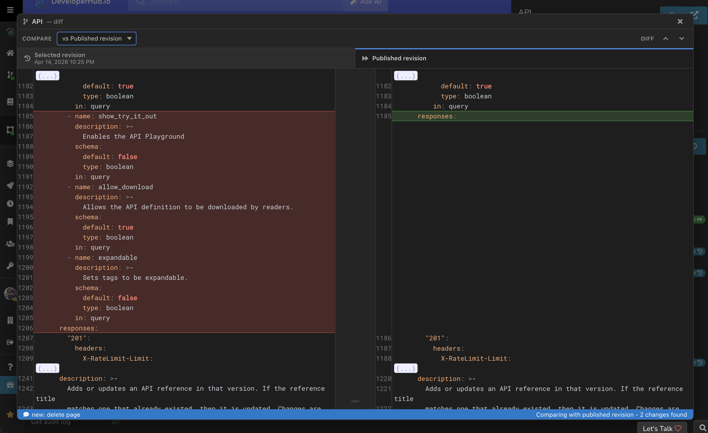Screen dimensions: 708x433
Task: Open the gift icon in sidebar
Action: [10, 385]
